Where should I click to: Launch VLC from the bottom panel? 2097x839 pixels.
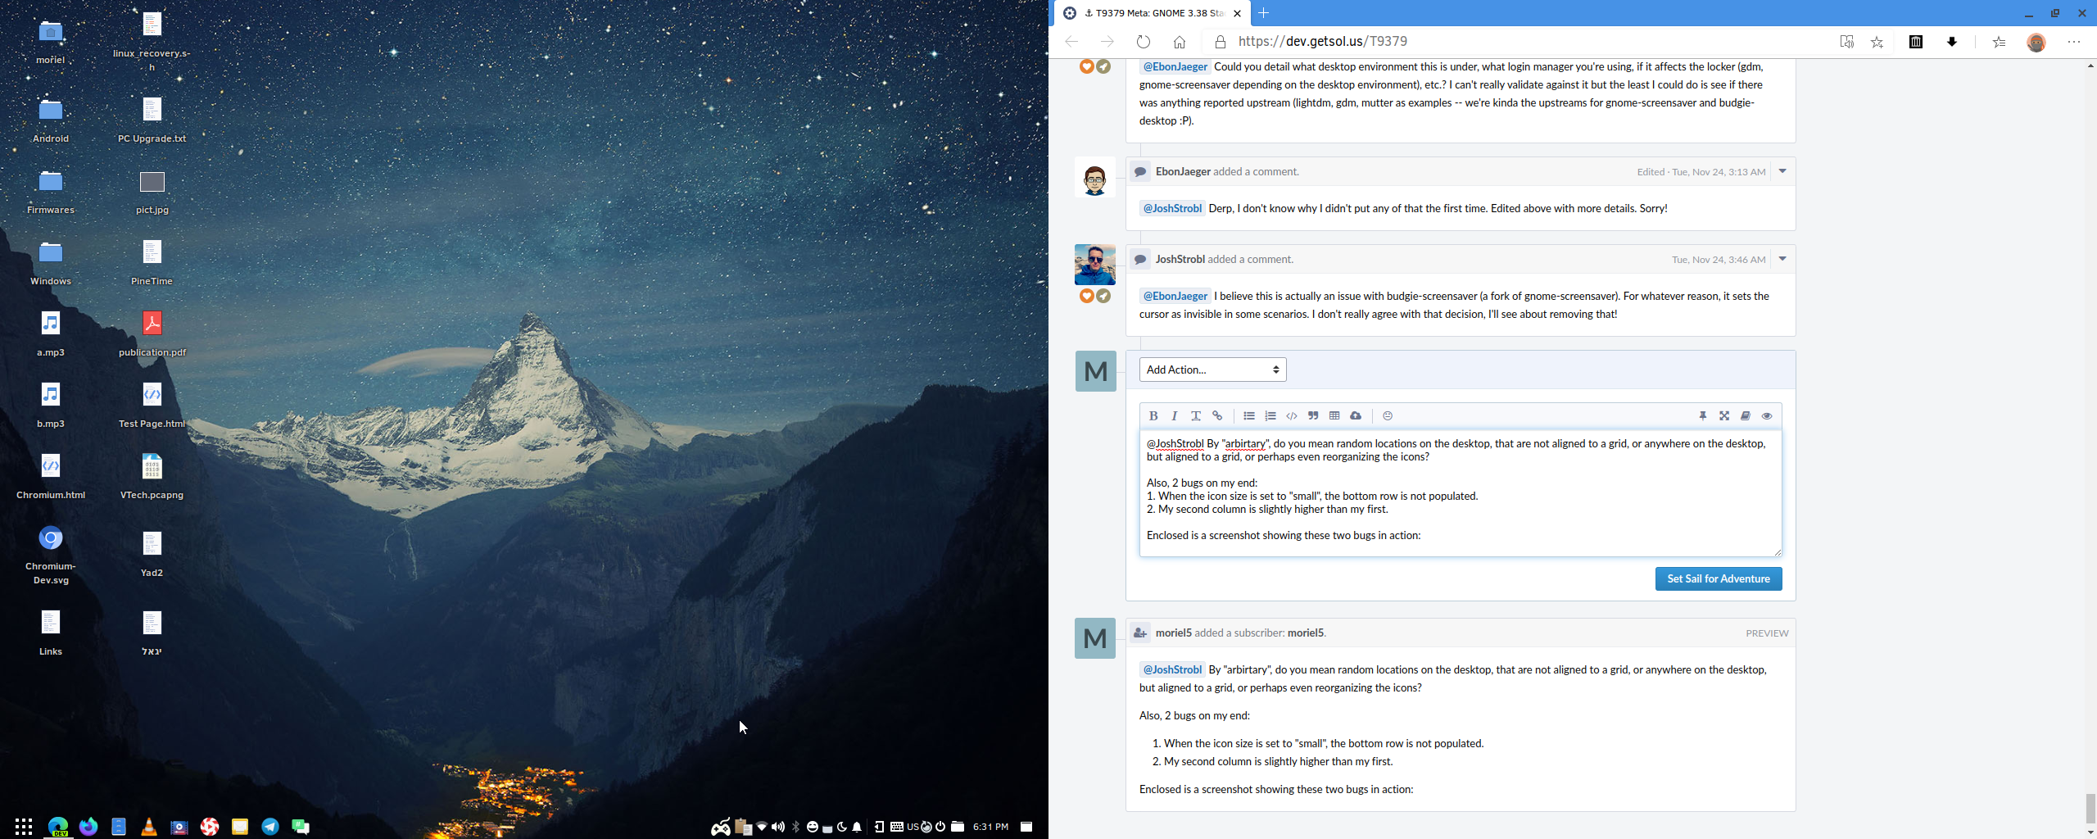point(149,827)
